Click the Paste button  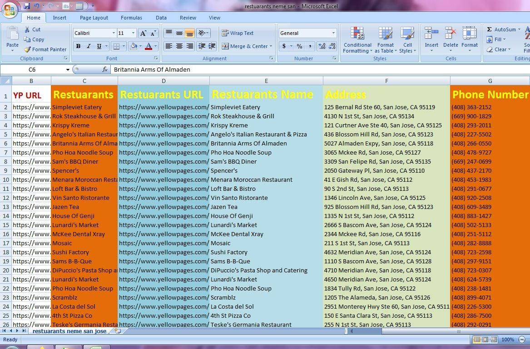(12, 39)
